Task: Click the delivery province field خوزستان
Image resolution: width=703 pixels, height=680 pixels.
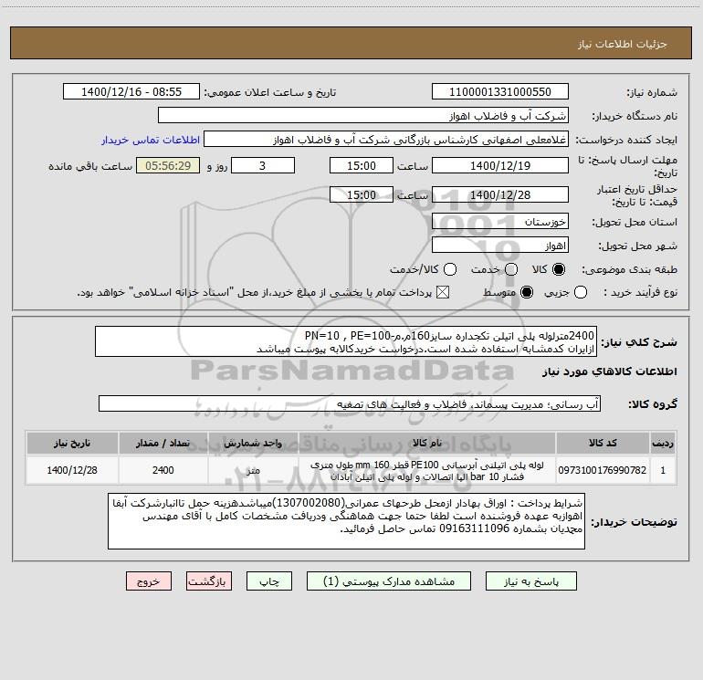Action: [x=500, y=221]
